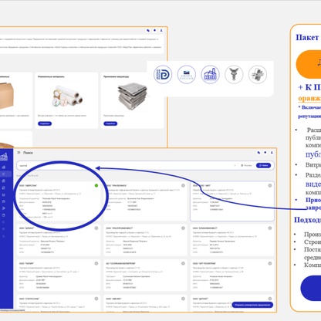Open the stacked newspapers product image
Screen dimensions: 321x321
point(132,96)
